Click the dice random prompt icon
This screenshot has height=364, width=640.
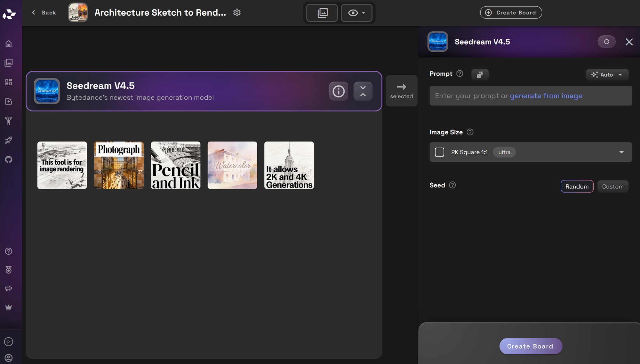coord(480,74)
